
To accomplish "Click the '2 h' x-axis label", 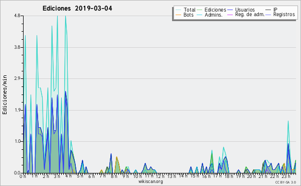I will [x=46, y=176].
